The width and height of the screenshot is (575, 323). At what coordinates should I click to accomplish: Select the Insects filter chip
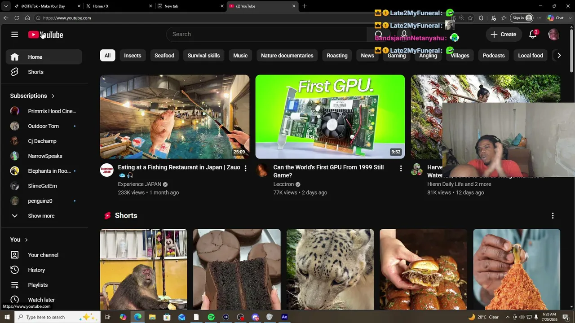[x=133, y=56]
